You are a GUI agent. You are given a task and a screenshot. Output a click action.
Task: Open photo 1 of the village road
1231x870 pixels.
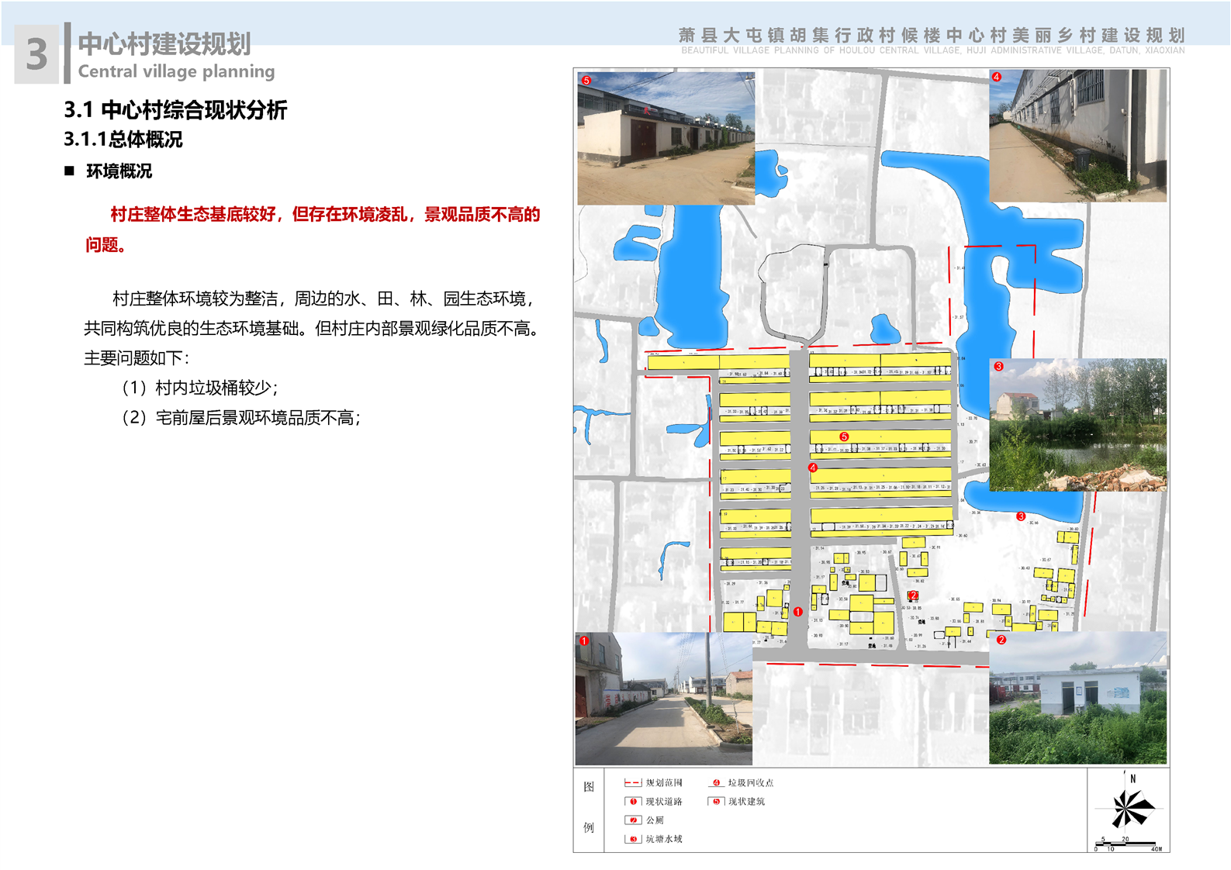[x=663, y=699]
